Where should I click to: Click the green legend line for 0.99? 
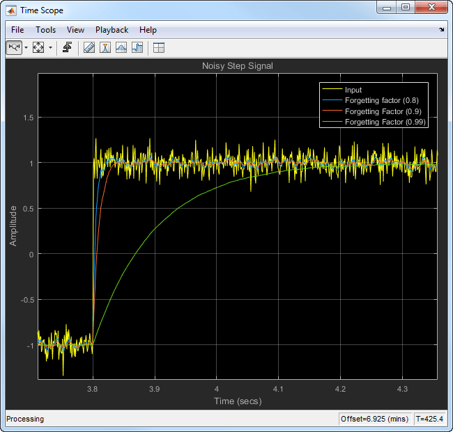coord(332,122)
